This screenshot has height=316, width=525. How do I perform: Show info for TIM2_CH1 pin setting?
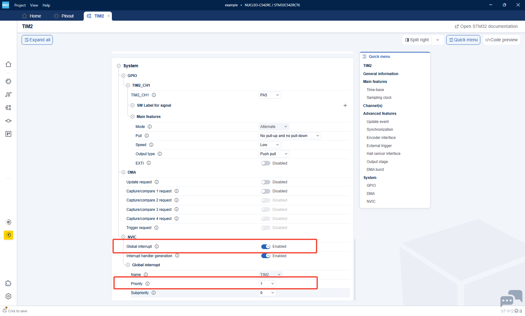[x=154, y=95]
